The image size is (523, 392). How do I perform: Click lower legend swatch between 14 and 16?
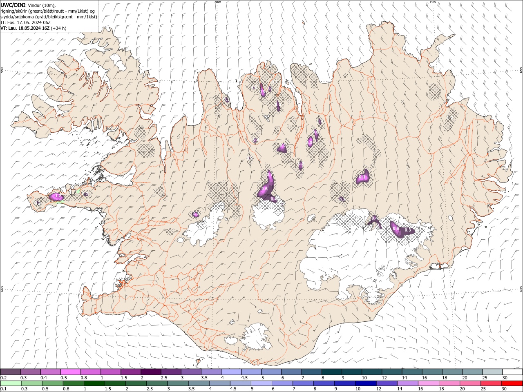407,383
